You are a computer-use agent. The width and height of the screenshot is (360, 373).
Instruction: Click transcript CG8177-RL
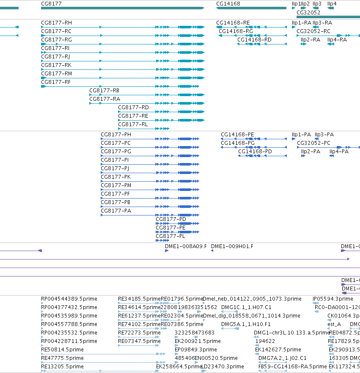133,124
